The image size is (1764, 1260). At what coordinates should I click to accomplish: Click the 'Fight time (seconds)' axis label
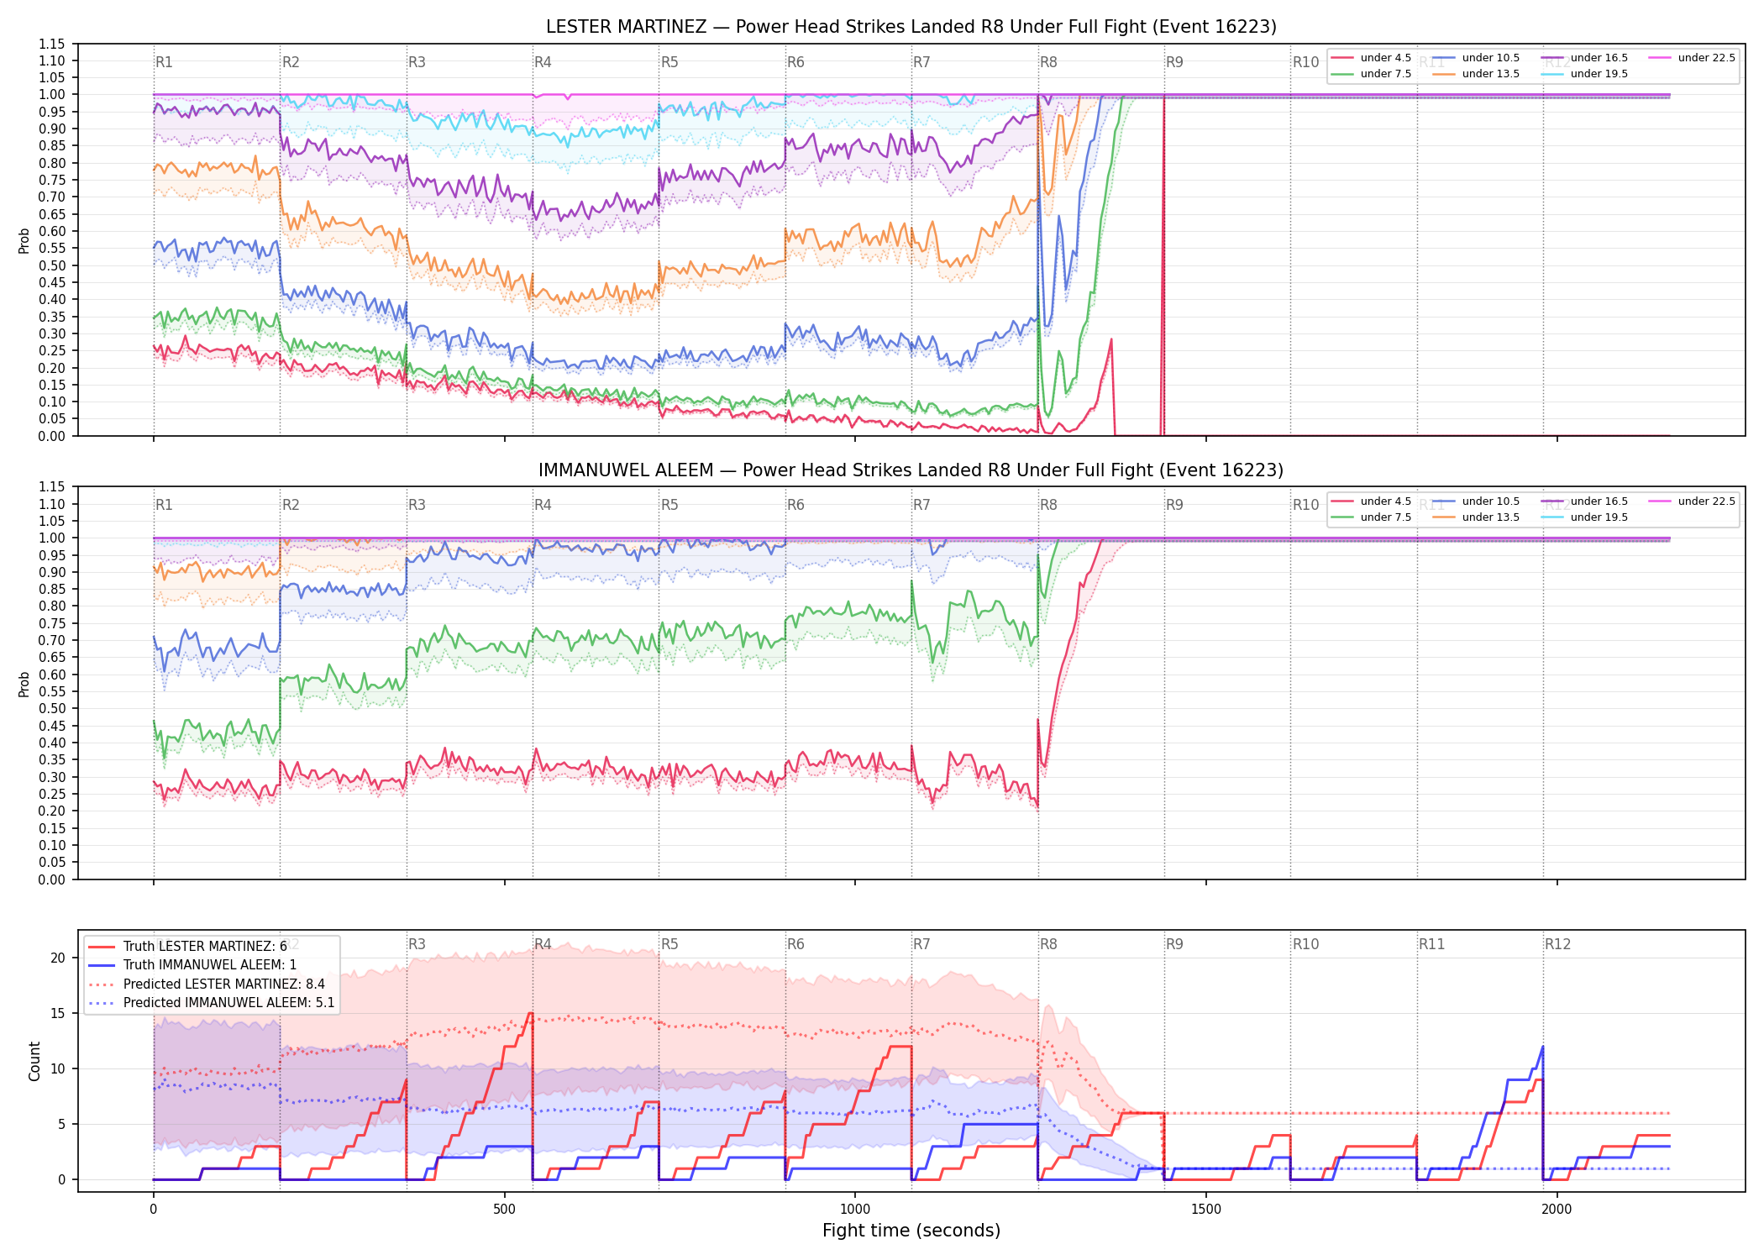pyautogui.click(x=911, y=1231)
